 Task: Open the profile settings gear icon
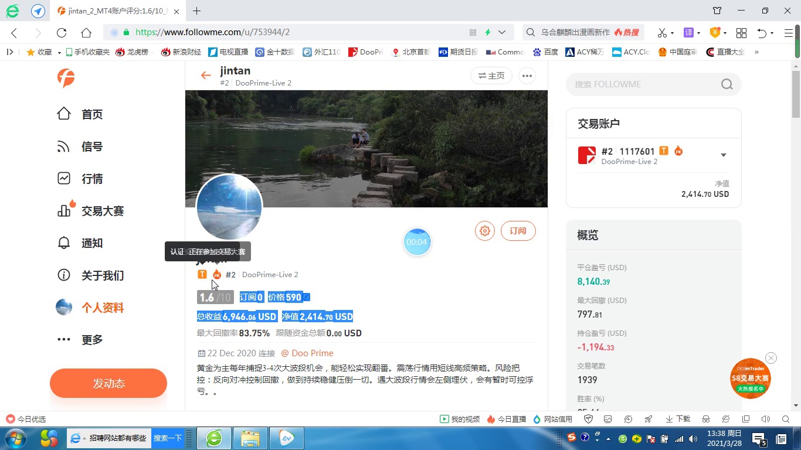[485, 231]
